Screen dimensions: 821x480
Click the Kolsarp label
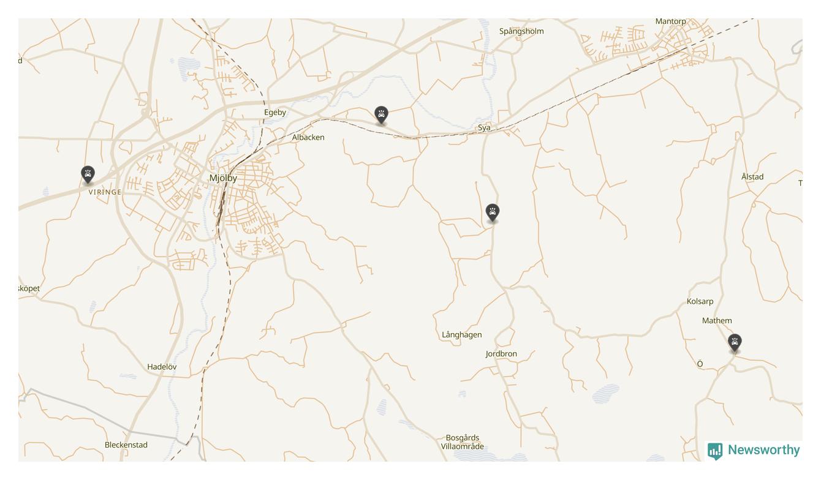[700, 301]
